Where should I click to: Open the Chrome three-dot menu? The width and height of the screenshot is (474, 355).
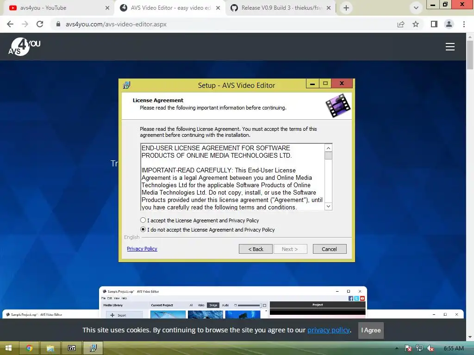point(464,24)
